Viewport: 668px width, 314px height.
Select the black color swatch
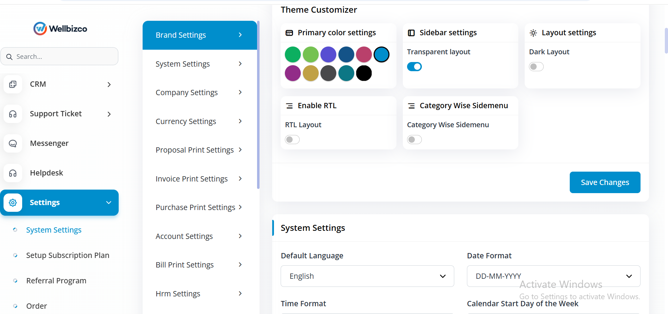coord(364,73)
